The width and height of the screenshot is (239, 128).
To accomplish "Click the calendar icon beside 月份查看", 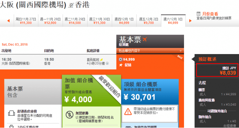I will tap(198, 14).
